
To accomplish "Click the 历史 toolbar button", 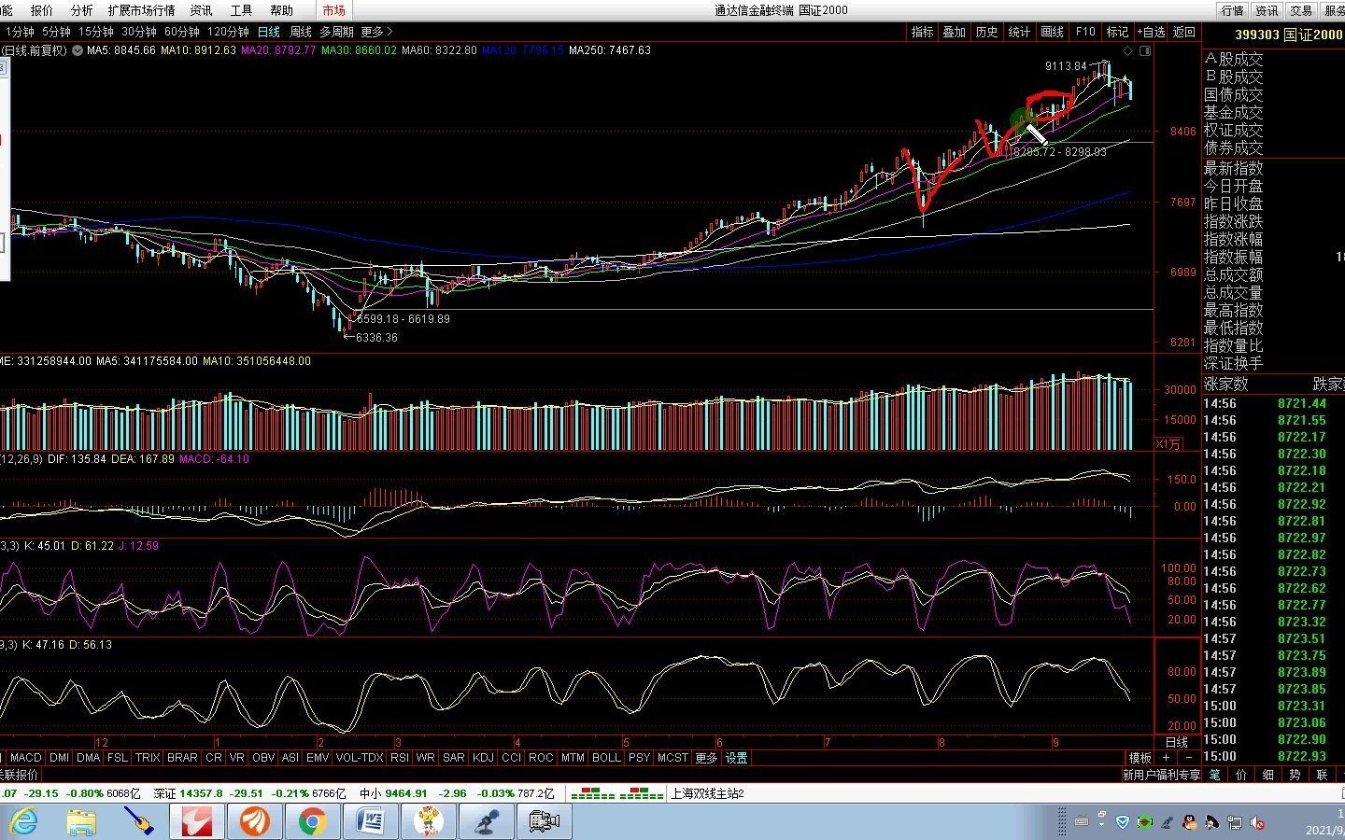I will click(987, 32).
